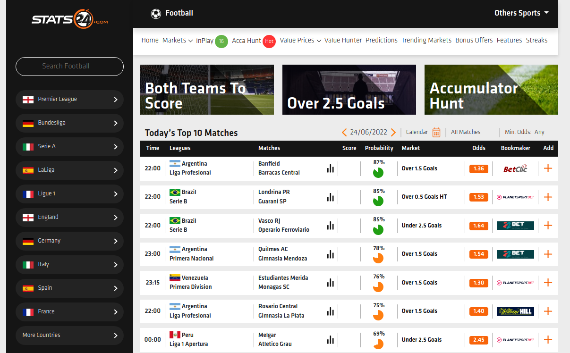Image resolution: width=570 pixels, height=353 pixels.
Task: Open Trending Markets menu item
Action: 426,41
